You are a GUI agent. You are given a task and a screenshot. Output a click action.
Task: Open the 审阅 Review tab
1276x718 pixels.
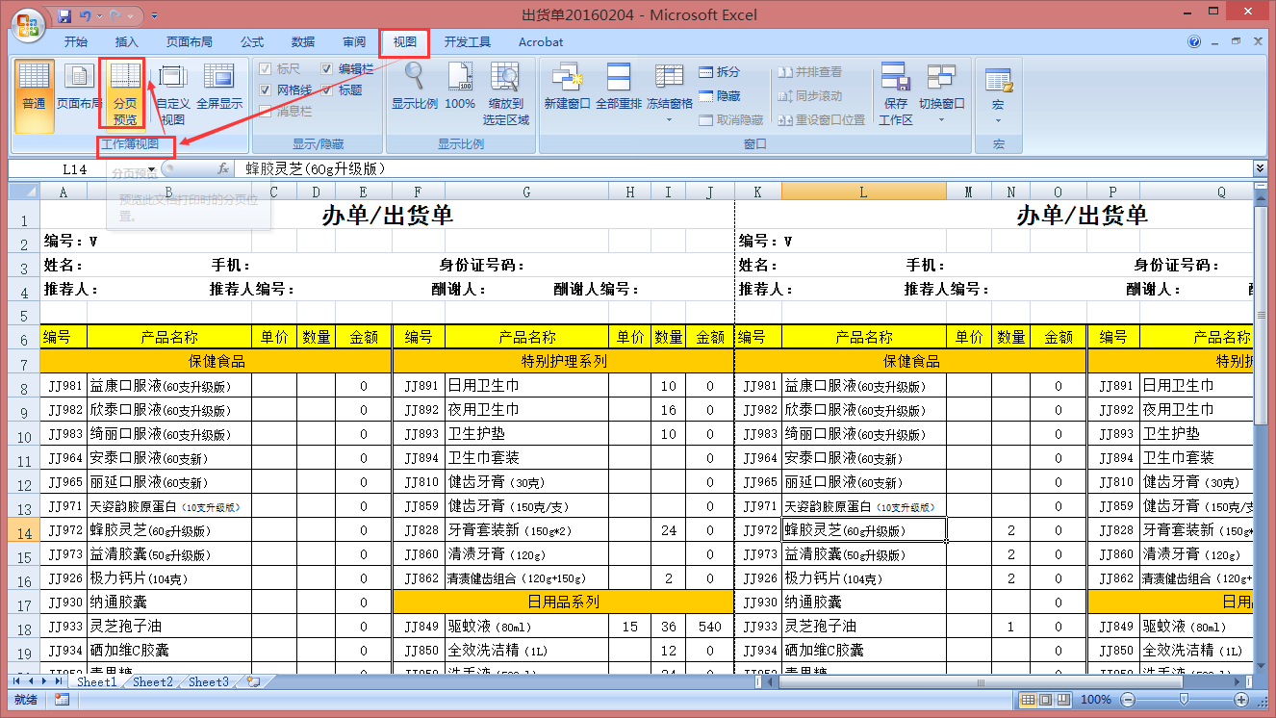click(x=354, y=42)
